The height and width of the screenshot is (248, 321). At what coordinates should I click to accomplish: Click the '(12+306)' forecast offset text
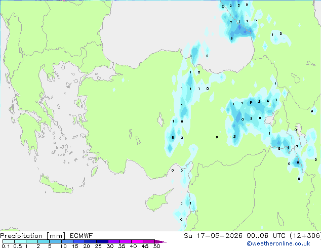305,236
